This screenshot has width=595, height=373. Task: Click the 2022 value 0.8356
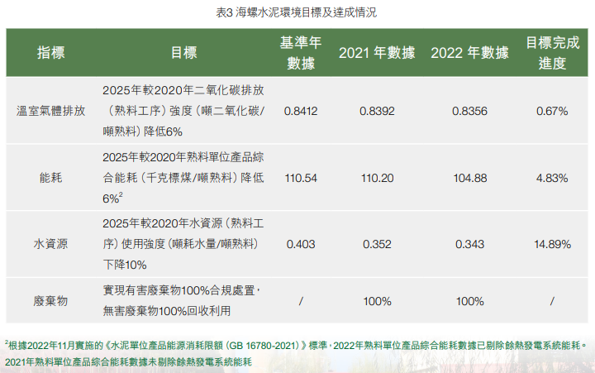click(469, 111)
